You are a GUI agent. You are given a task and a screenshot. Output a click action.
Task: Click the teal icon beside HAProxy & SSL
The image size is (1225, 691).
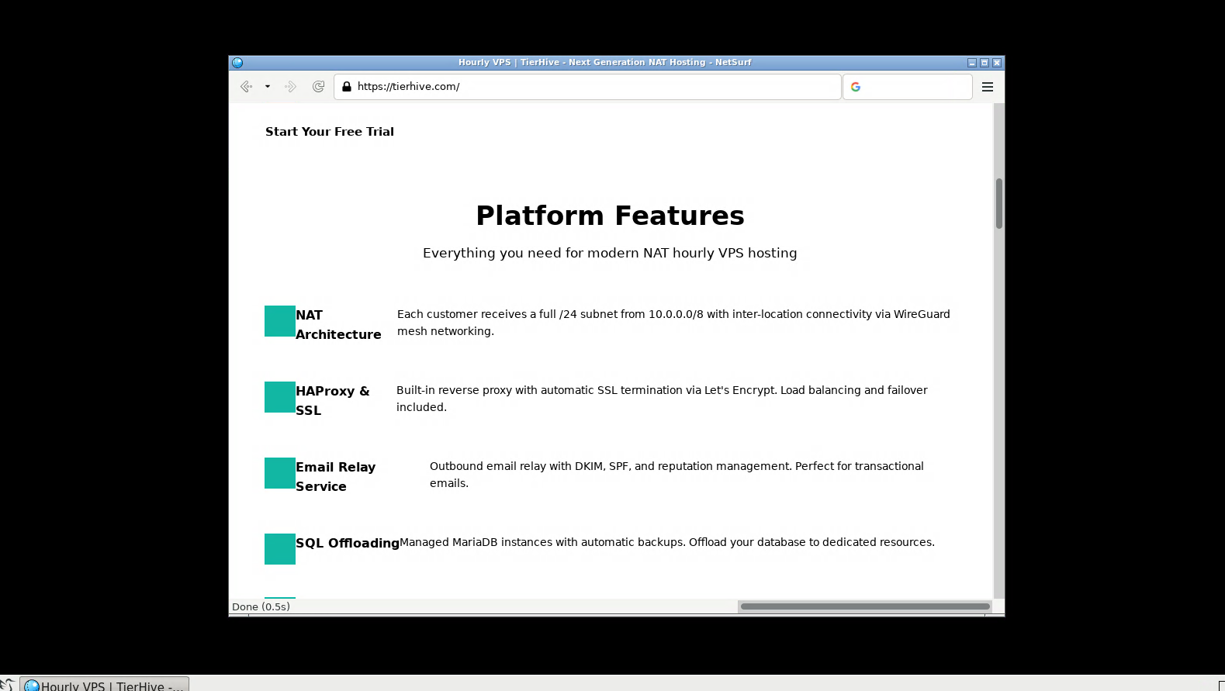click(x=279, y=397)
